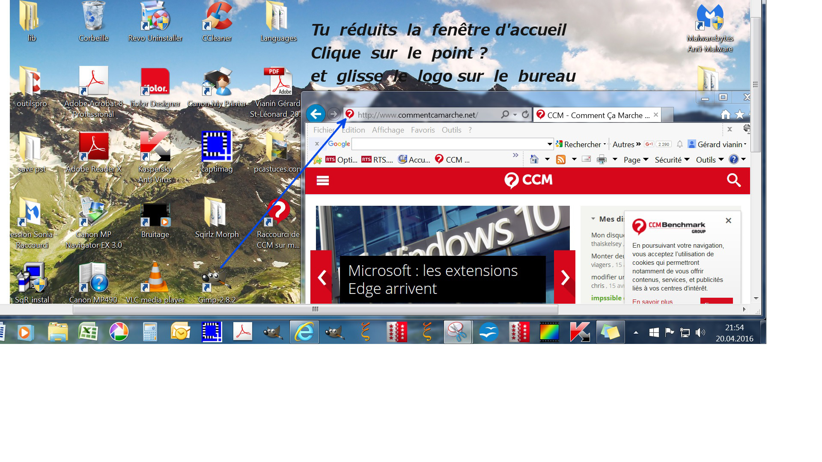The image size is (822, 462).
Task: Select the CCM - Comment Ça Marche tab
Action: (598, 115)
